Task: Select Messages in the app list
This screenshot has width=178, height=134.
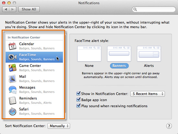Action: point(34,90)
